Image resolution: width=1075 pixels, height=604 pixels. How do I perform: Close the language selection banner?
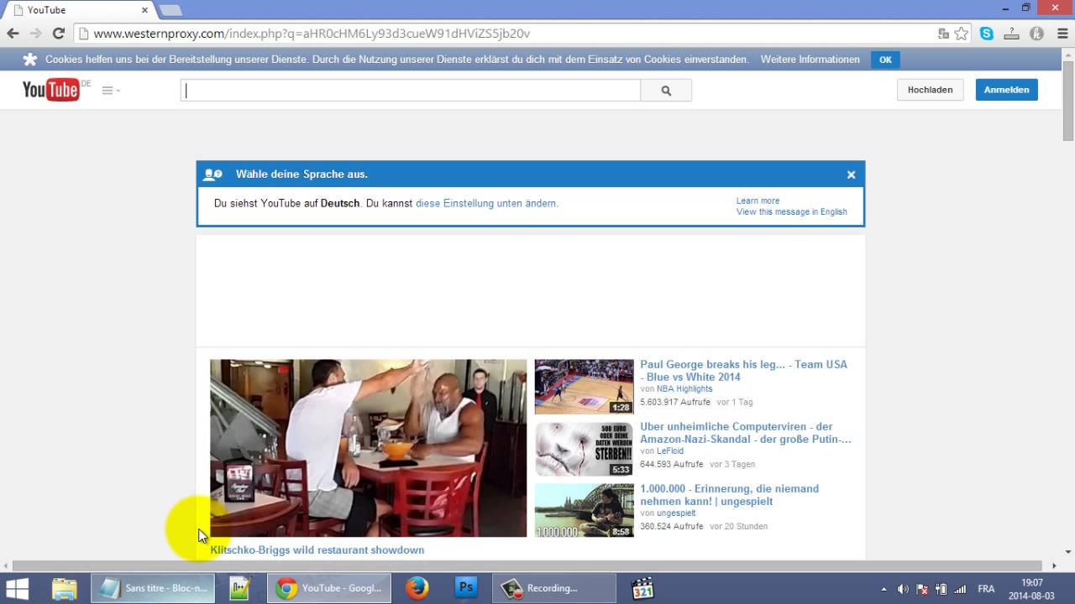[851, 174]
